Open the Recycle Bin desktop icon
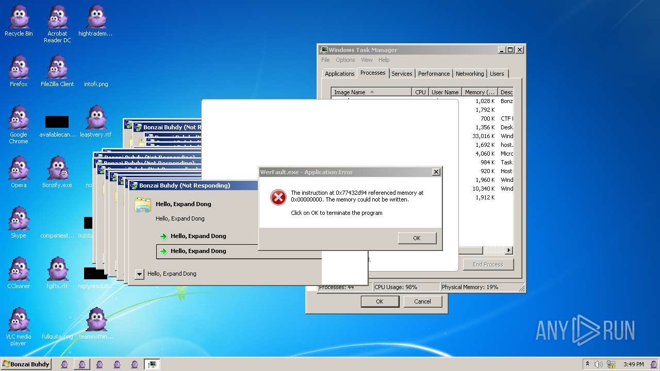660x371 pixels. point(19,21)
